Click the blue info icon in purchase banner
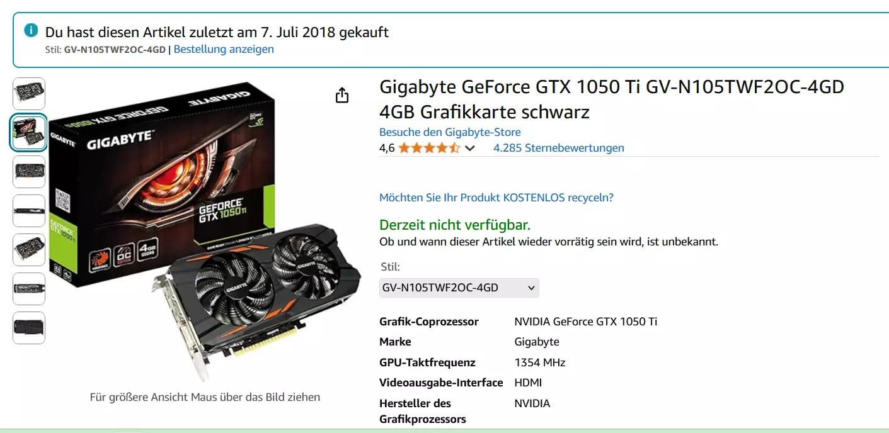This screenshot has width=889, height=433. [x=31, y=30]
